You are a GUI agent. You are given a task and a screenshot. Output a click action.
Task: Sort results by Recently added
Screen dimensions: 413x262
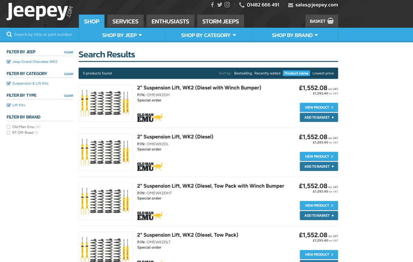click(x=267, y=73)
